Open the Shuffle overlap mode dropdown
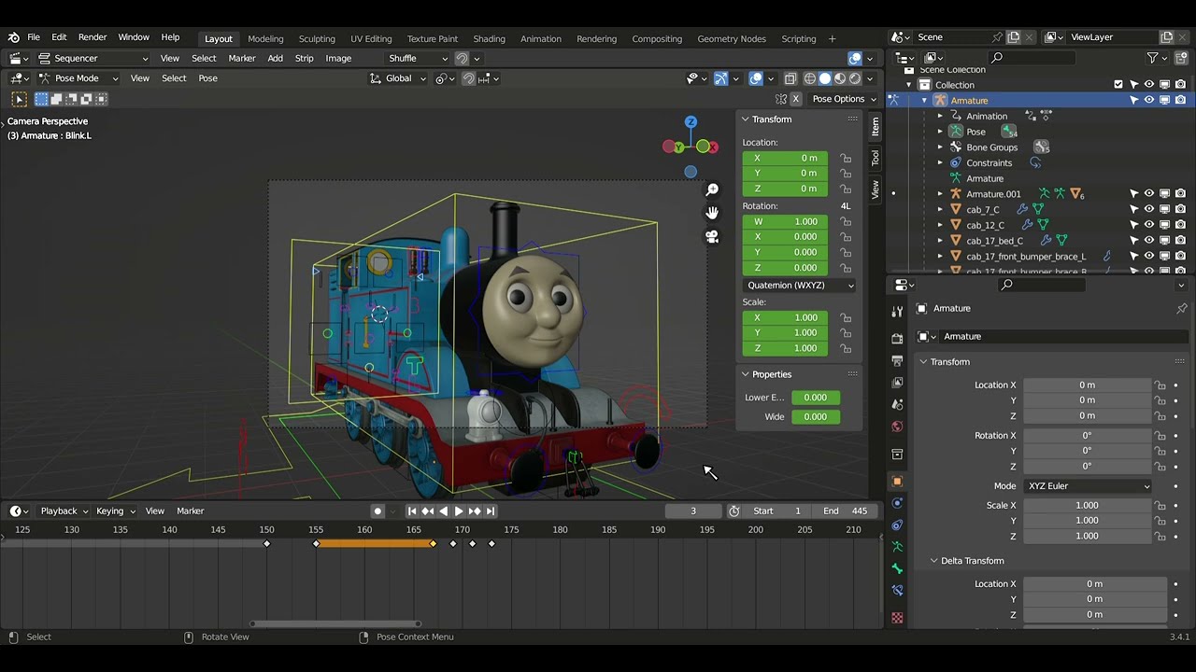This screenshot has height=672, width=1196. pyautogui.click(x=418, y=58)
